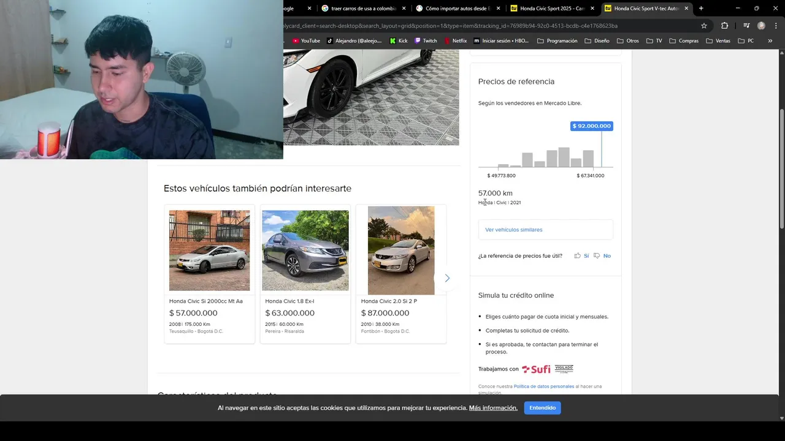Open the Twitch bookmark

coord(426,41)
